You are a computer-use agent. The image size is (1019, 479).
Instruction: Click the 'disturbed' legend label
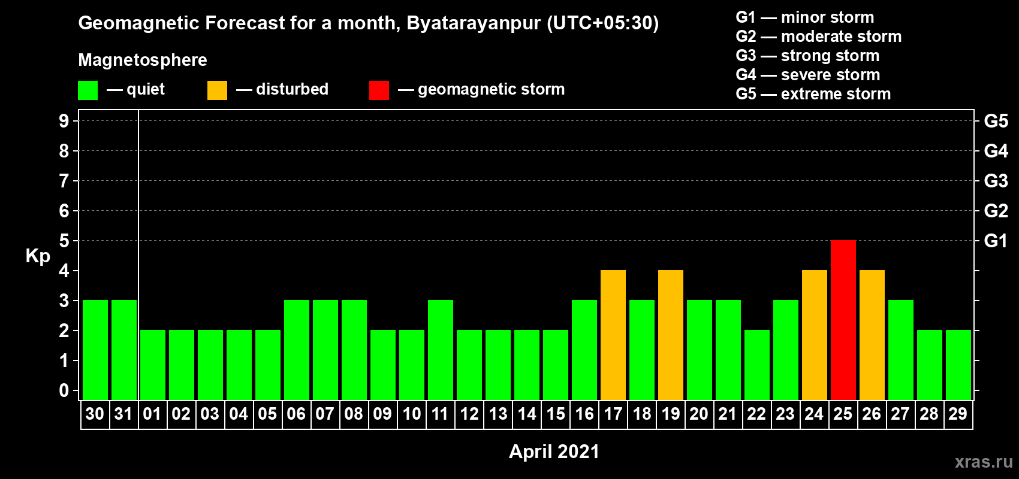click(292, 89)
